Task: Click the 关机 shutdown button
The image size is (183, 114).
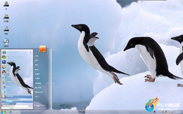Action: tap(38, 106)
